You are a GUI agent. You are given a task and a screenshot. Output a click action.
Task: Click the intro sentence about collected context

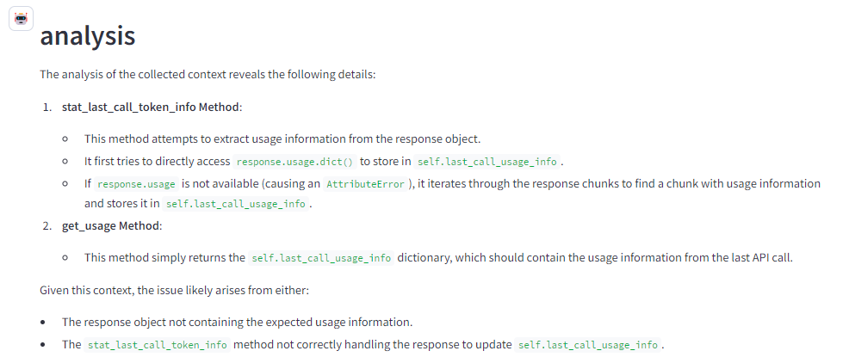(208, 74)
